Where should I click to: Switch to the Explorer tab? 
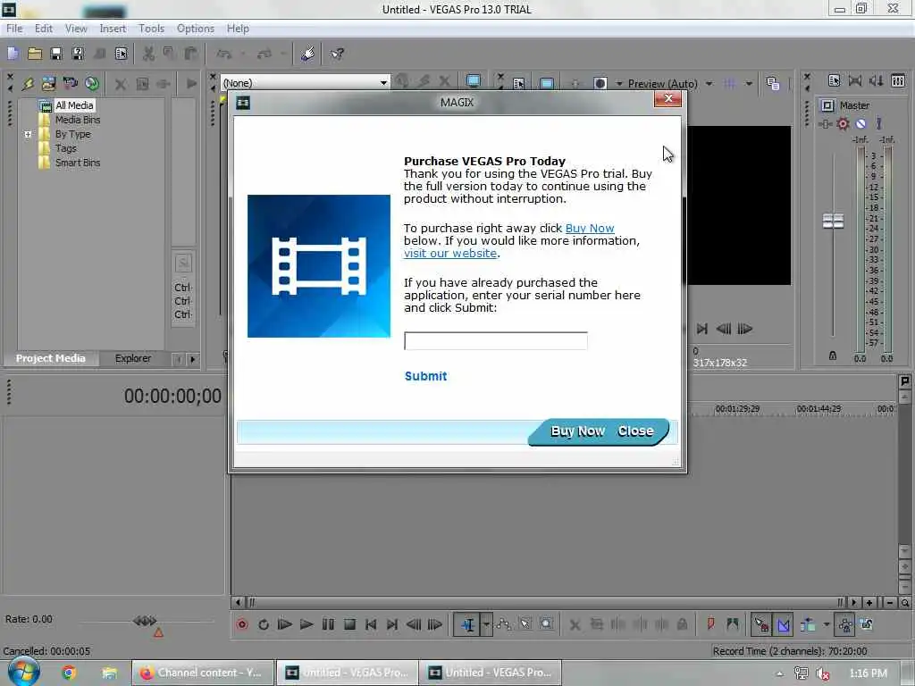pos(133,358)
